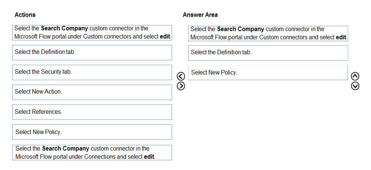Select 'Select the Definition tab' in Actions list
Viewport: 371px width, 170px height.
[x=92, y=52]
